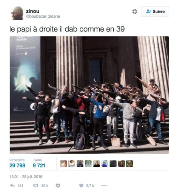This screenshot has width=179, height=196.
Task: Open the tweet's group dab photo
Action: pyautogui.click(x=89, y=95)
